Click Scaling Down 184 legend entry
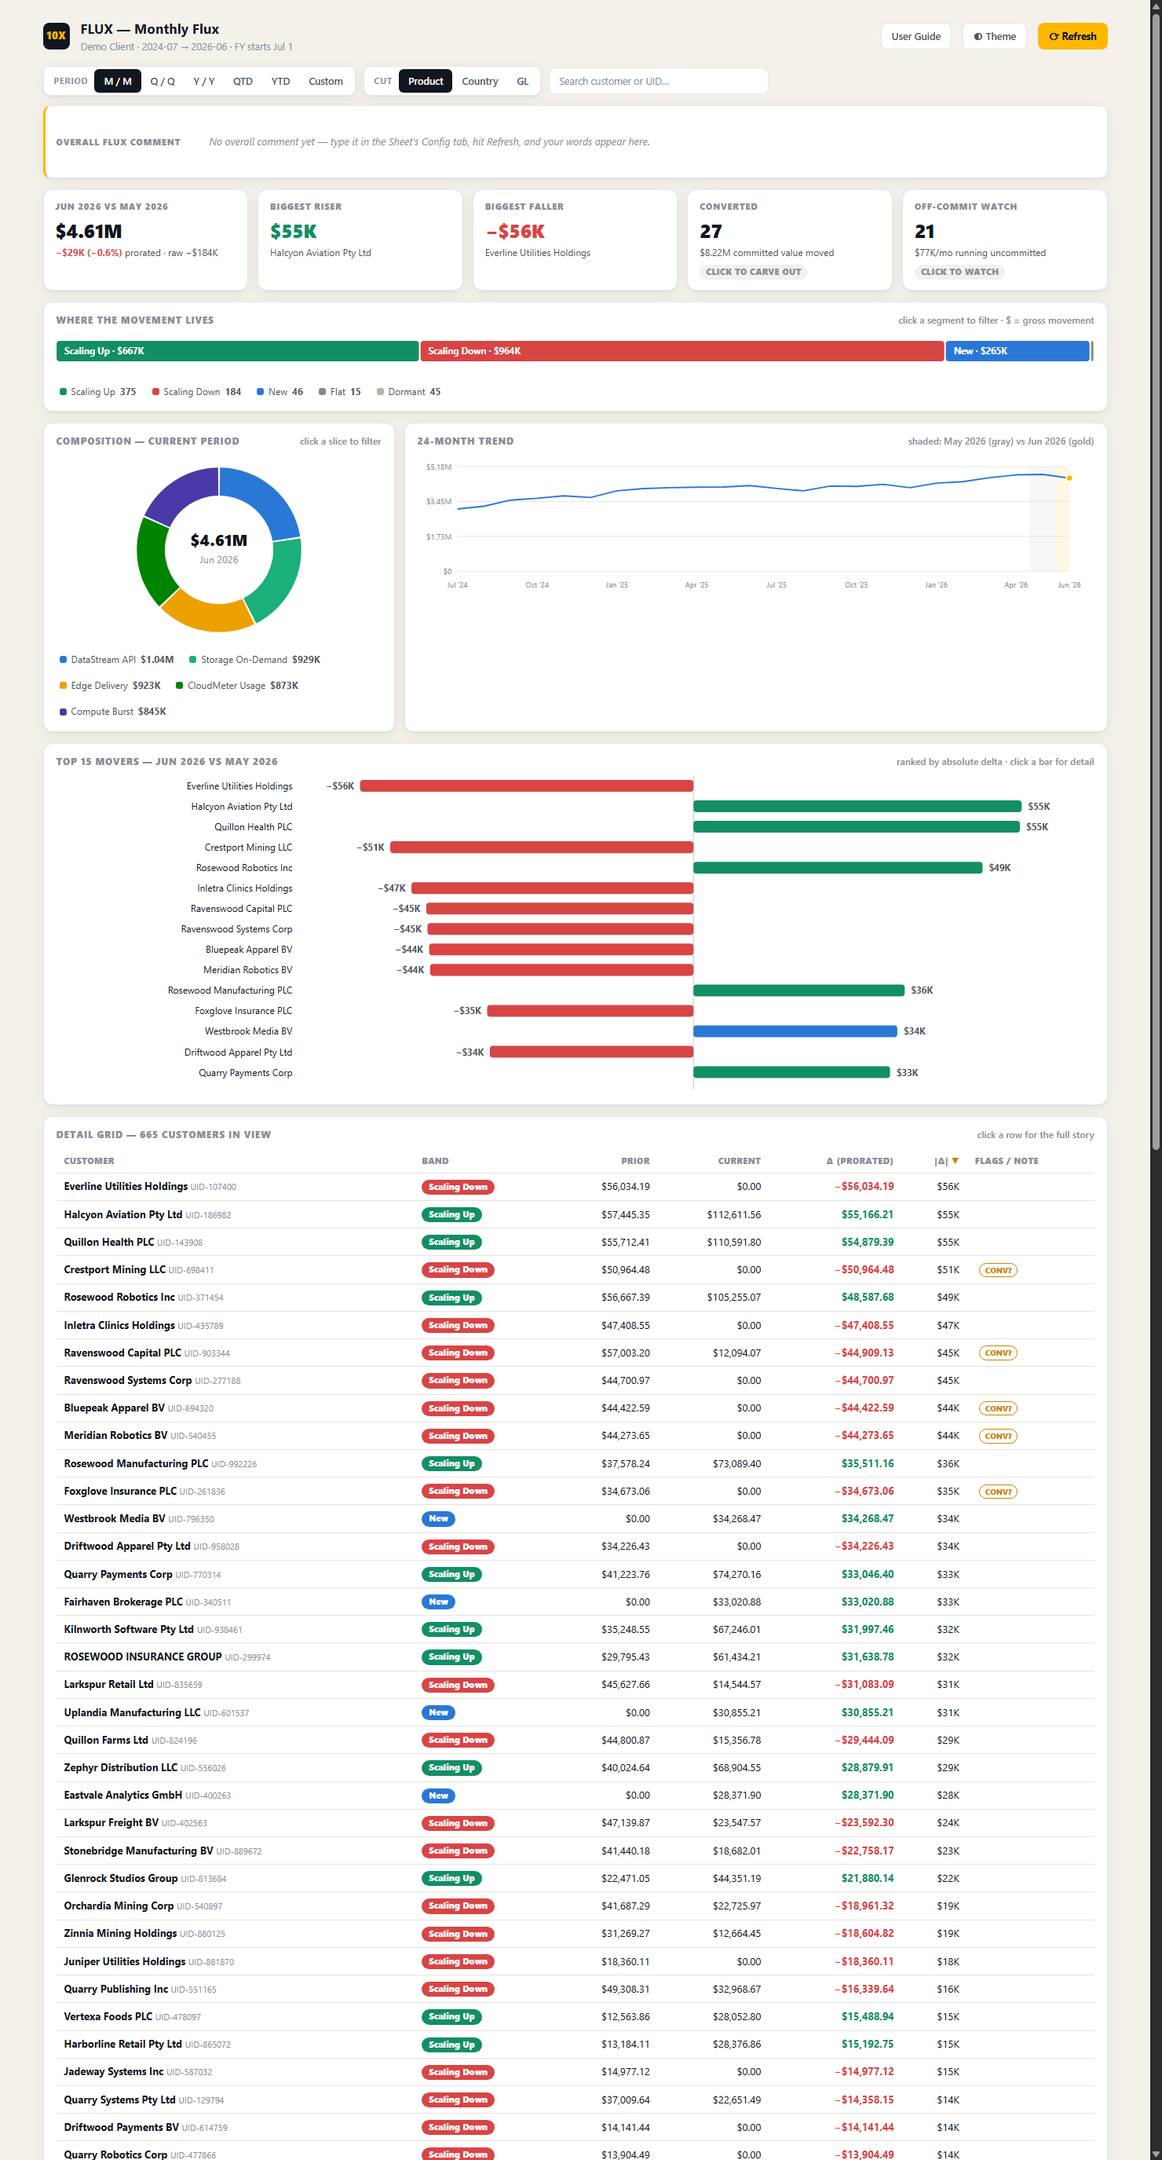Image resolution: width=1162 pixels, height=2160 pixels. point(197,392)
